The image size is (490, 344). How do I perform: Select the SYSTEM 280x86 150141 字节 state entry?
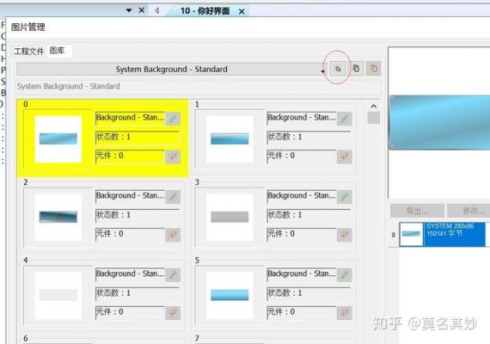pyautogui.click(x=454, y=235)
